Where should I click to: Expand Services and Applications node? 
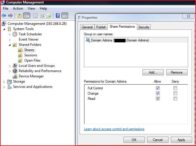pyautogui.click(x=4, y=87)
